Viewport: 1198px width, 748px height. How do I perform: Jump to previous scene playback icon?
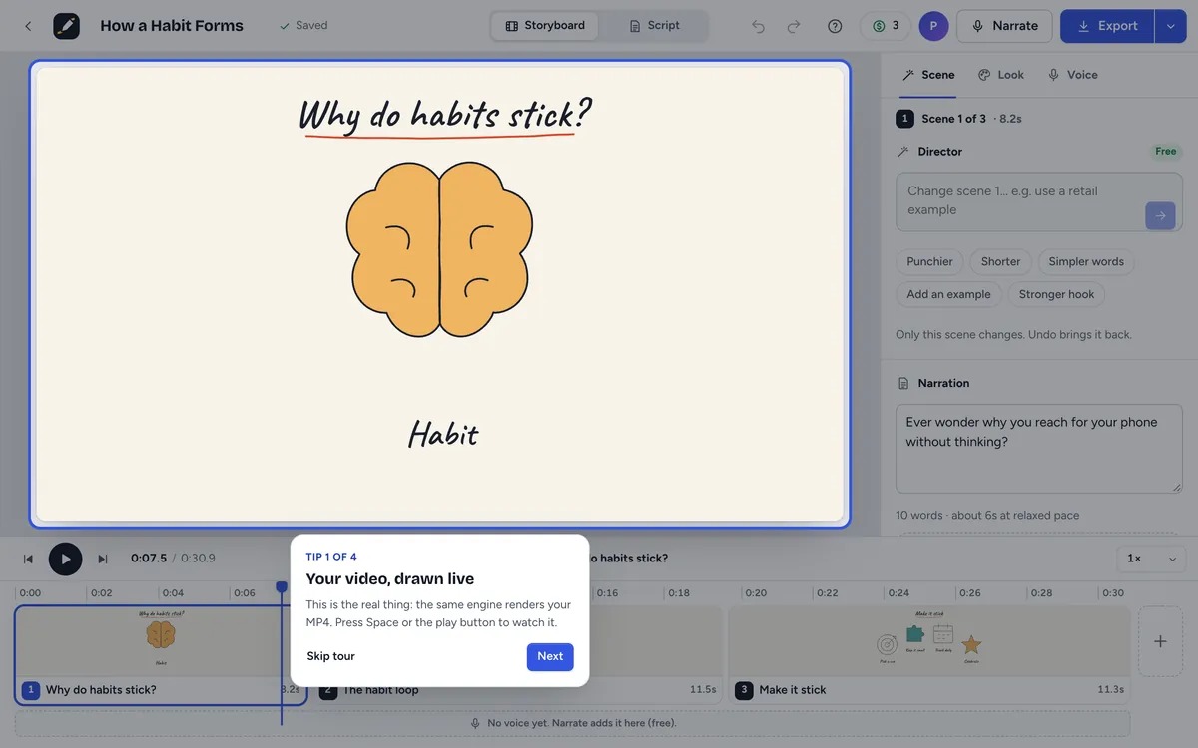(x=28, y=559)
